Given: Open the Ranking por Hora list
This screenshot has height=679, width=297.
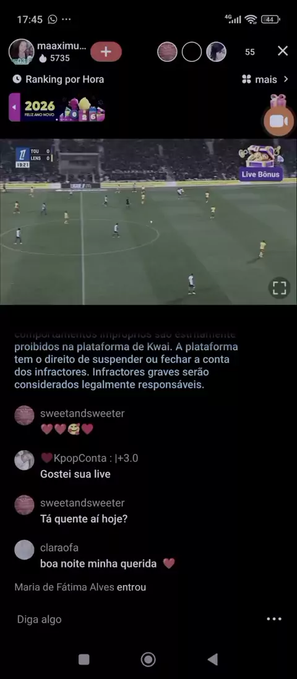Looking at the screenshot, I should click(59, 79).
